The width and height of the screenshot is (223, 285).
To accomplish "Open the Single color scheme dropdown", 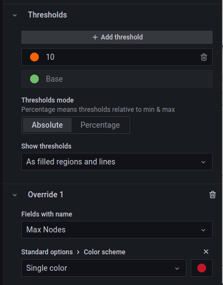I will pyautogui.click(x=104, y=268).
